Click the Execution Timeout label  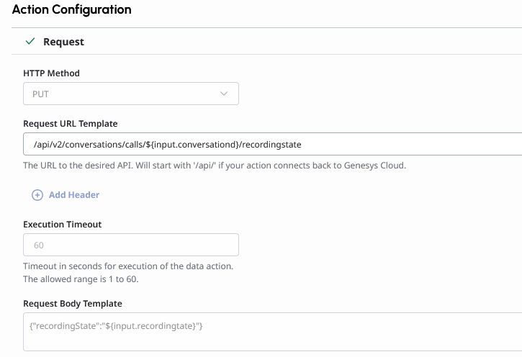click(x=63, y=225)
